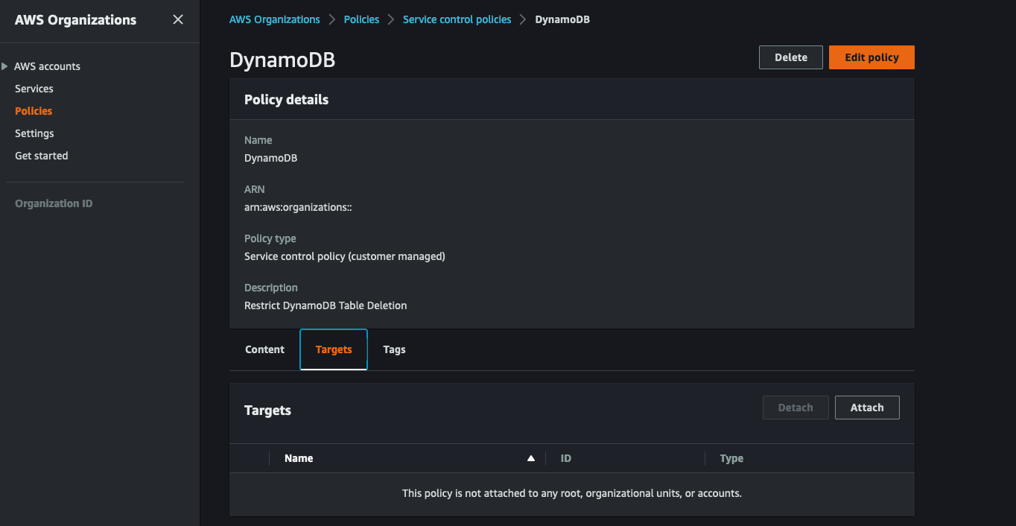Select Policies in the sidebar
The height and width of the screenshot is (526, 1016).
34,111
